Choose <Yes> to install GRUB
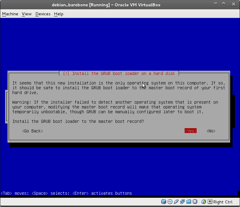The height and width of the screenshot is (207, 240). 191,131
